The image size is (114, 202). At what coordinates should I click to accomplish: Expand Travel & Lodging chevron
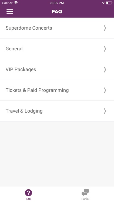tap(105, 111)
